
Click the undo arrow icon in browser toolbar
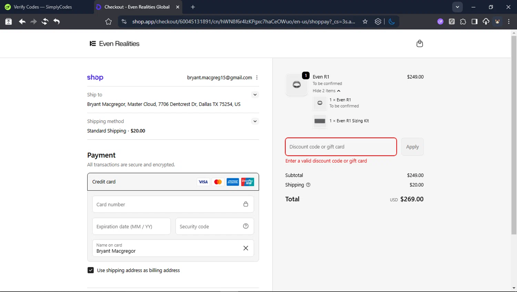coord(57,21)
